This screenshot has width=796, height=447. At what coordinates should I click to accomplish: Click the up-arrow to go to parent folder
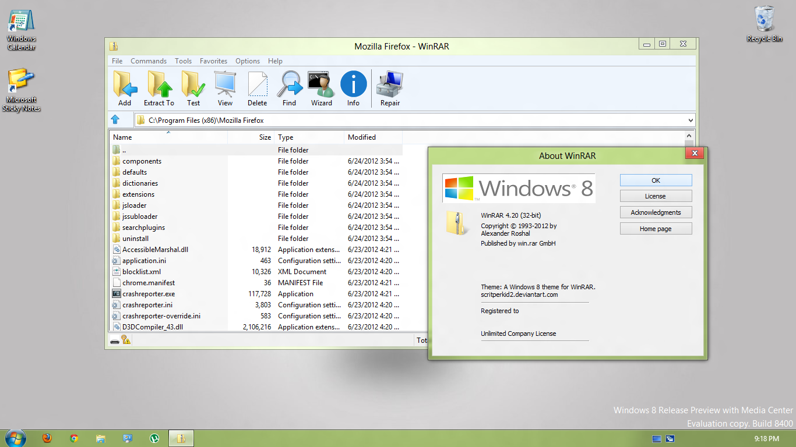(x=120, y=120)
